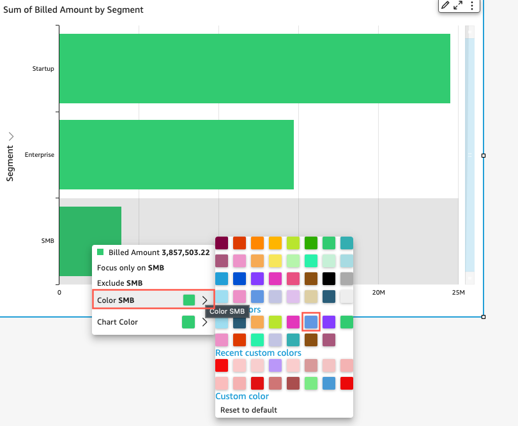Select the brown swatch in third row
Viewport: 518px width, 426px height.
pyautogui.click(x=311, y=279)
